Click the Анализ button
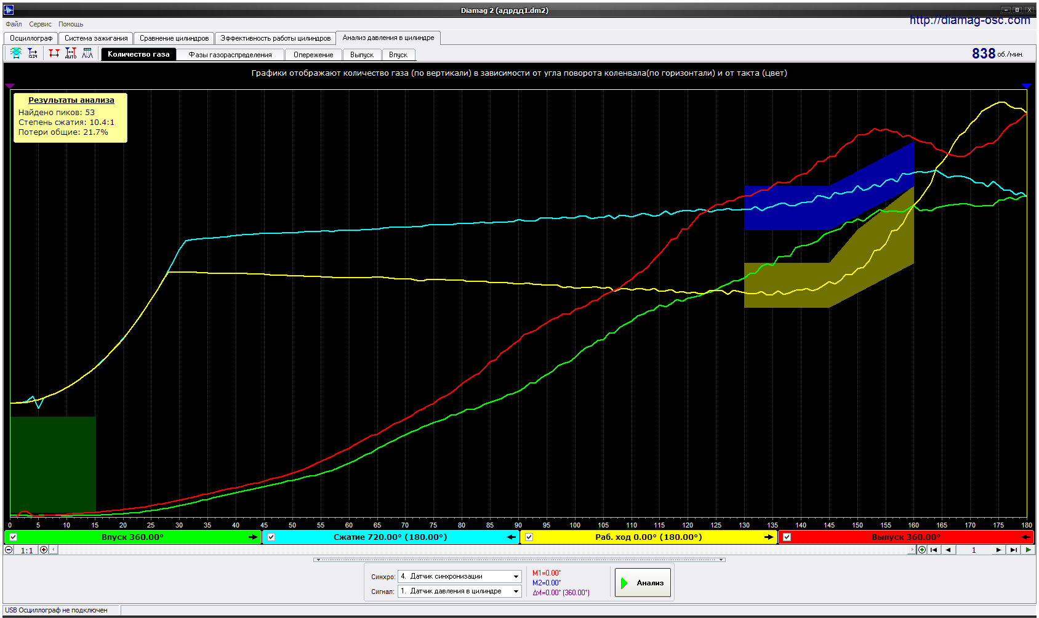 643,582
